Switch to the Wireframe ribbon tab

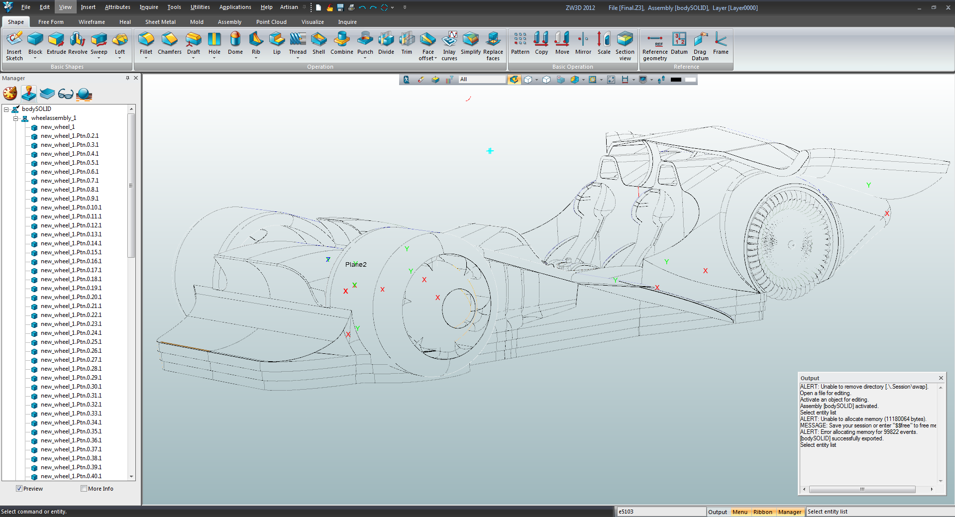(x=92, y=22)
